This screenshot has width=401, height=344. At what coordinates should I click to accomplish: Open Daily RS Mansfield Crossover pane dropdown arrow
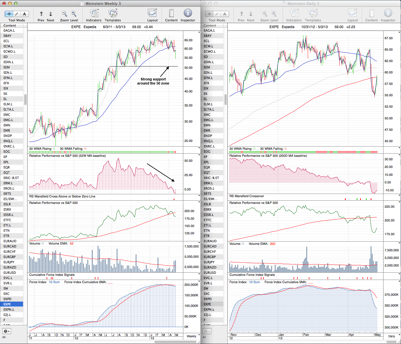click(399, 196)
